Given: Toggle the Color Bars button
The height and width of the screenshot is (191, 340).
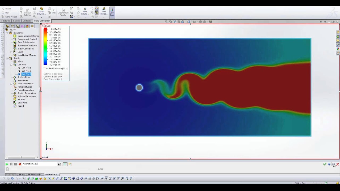Looking at the screenshot, I should 112,12.
